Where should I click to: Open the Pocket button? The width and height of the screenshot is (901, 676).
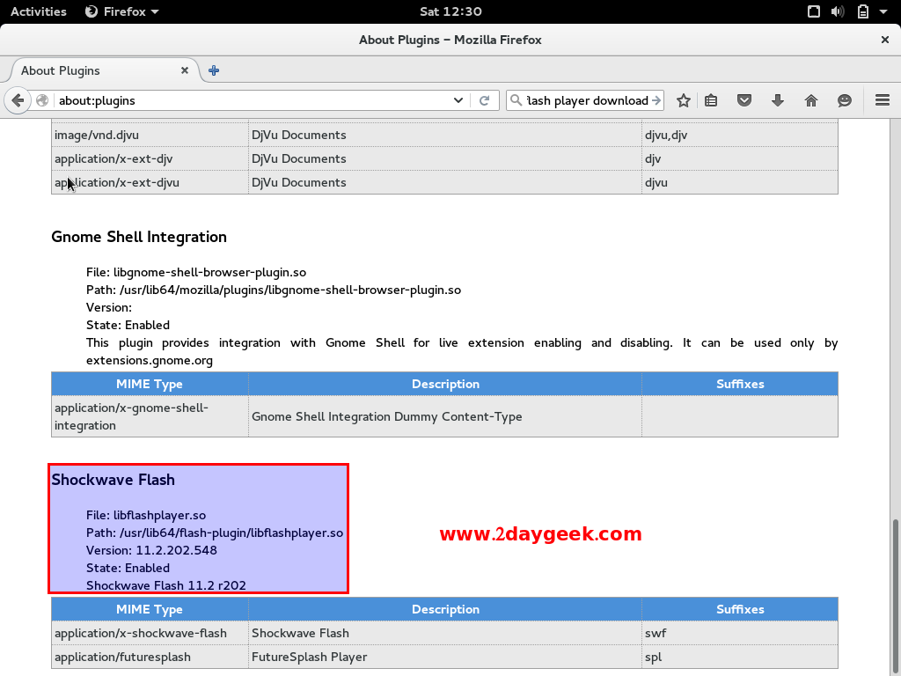point(744,100)
